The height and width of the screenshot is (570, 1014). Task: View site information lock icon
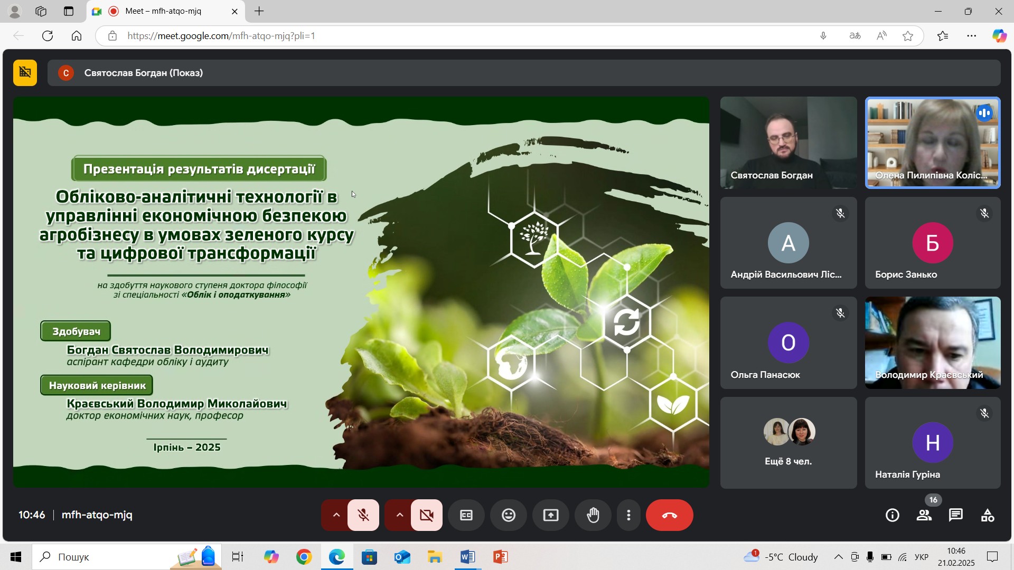(x=112, y=36)
